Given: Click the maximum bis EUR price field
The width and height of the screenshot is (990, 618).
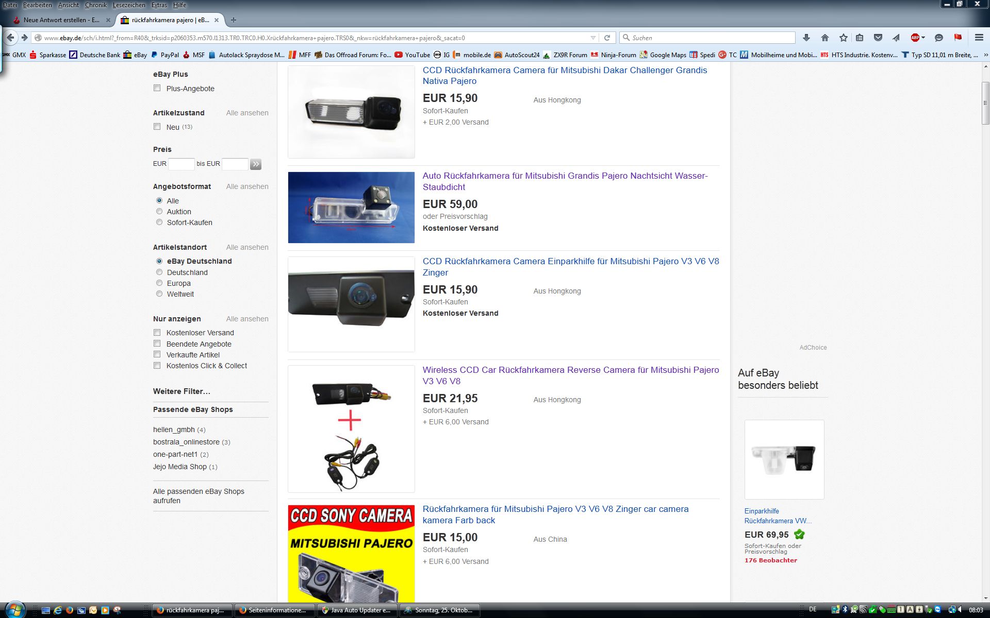Looking at the screenshot, I should 235,164.
